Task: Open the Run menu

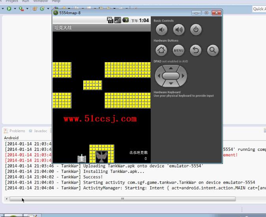Action: [26, 1]
